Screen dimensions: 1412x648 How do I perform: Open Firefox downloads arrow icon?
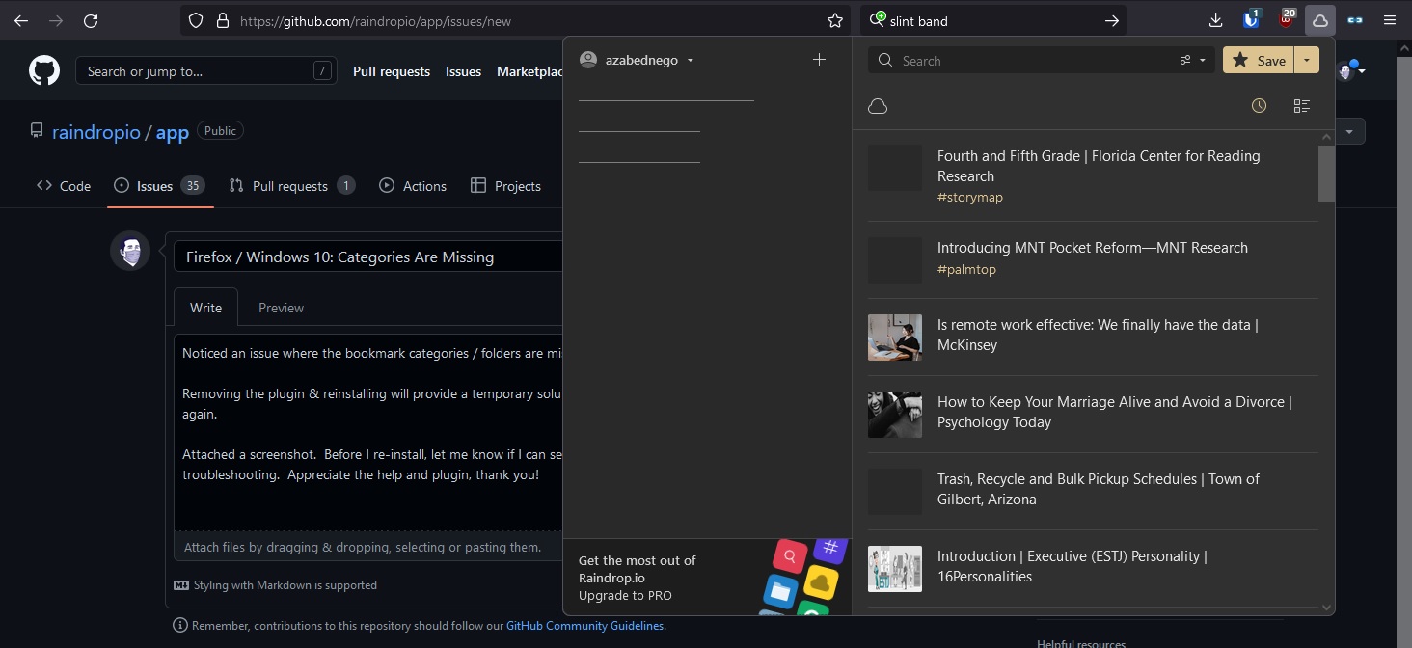coord(1215,20)
